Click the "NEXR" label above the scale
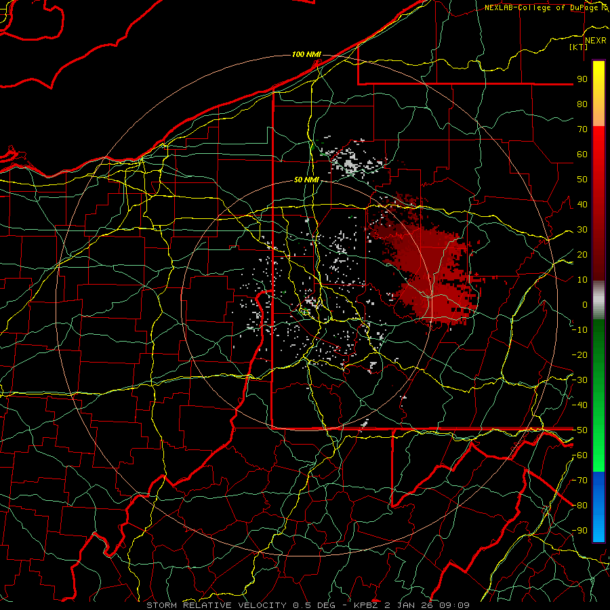 [x=595, y=41]
